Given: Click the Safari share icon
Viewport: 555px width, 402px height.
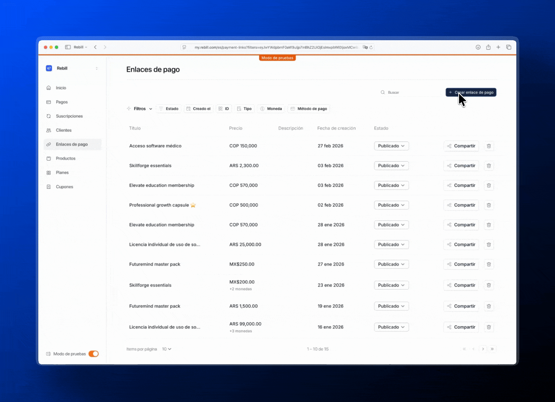Looking at the screenshot, I should (488, 47).
